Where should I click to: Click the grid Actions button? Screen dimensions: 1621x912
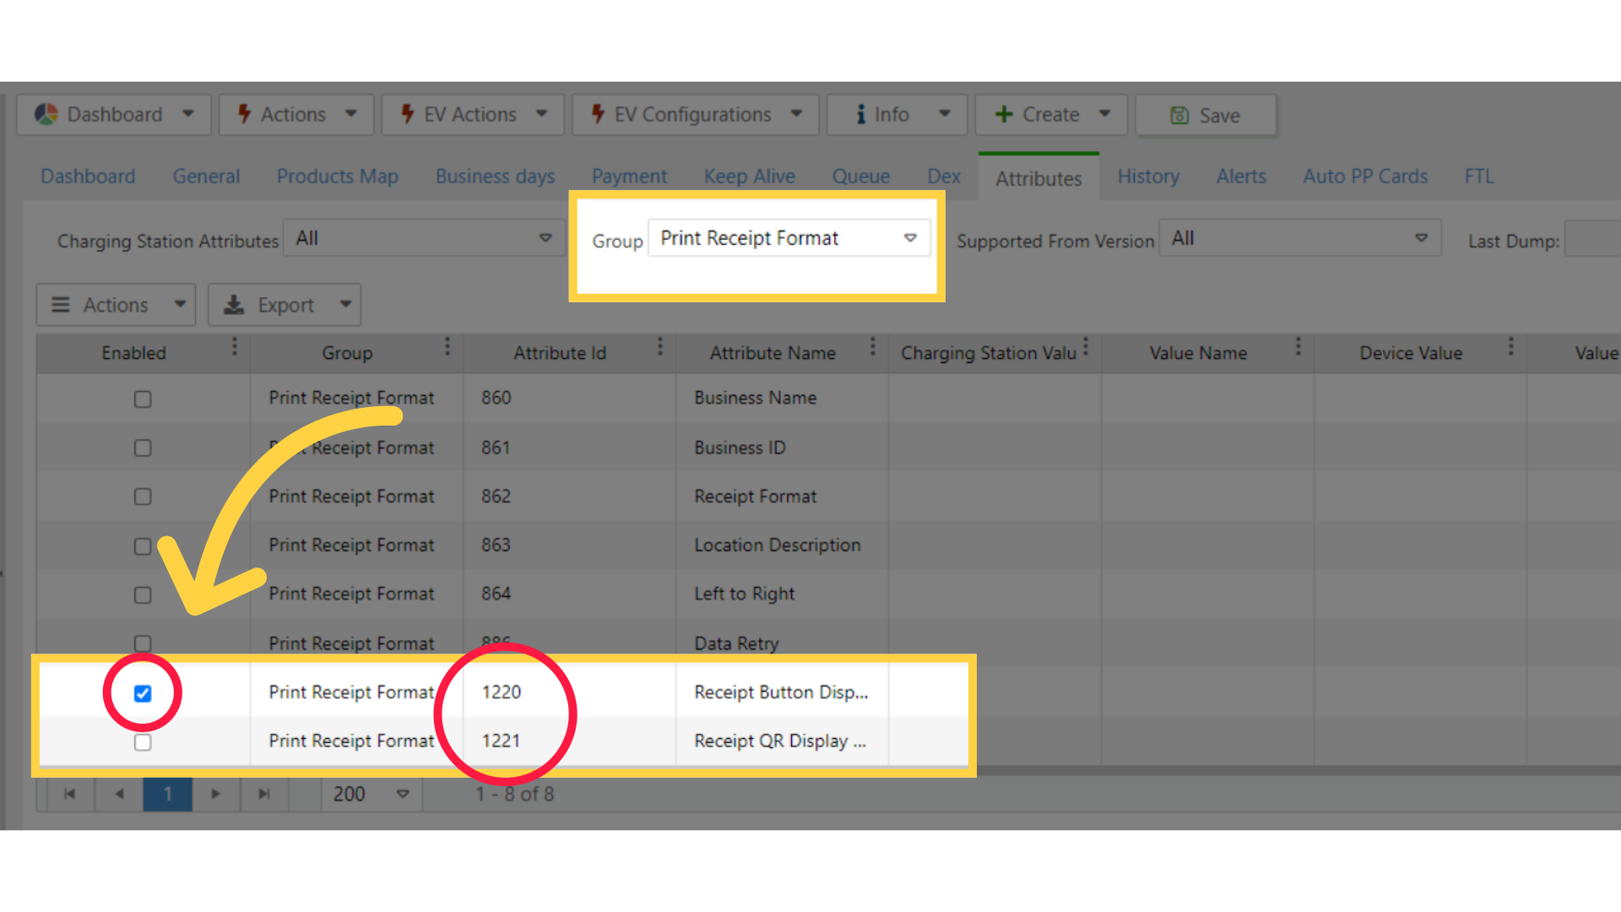click(116, 305)
